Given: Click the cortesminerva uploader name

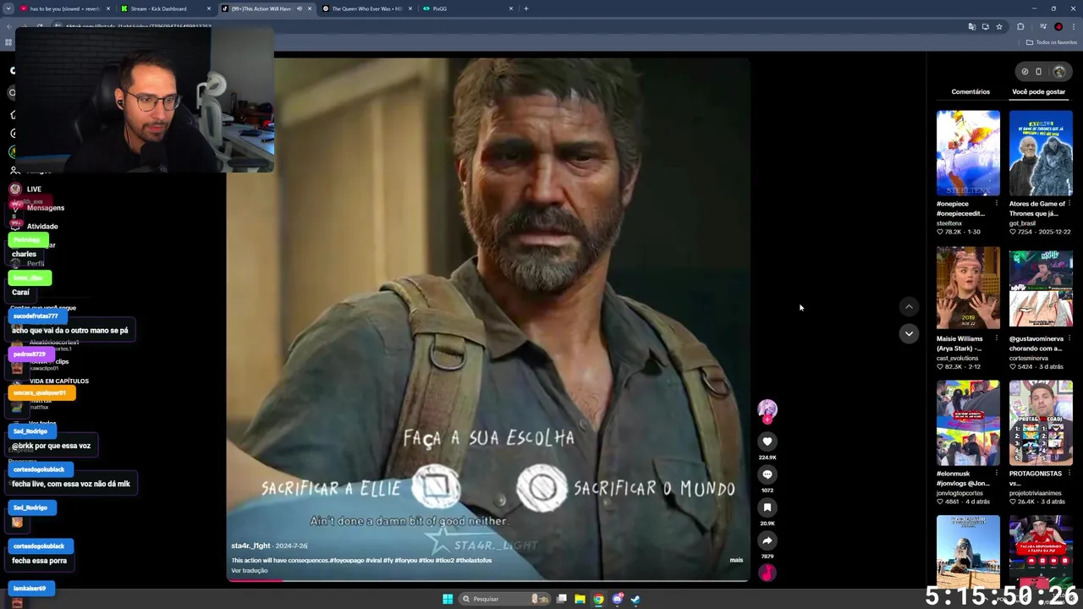Looking at the screenshot, I should 1031,358.
